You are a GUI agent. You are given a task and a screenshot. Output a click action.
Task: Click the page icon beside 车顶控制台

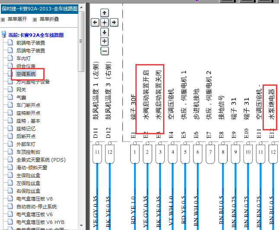10,152
